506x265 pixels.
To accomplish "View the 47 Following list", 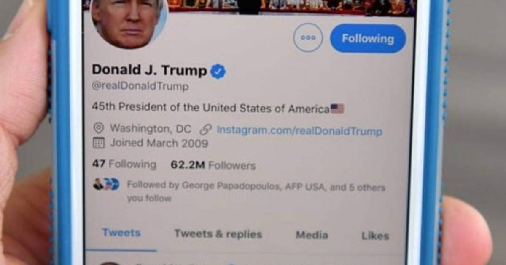I will click(124, 164).
